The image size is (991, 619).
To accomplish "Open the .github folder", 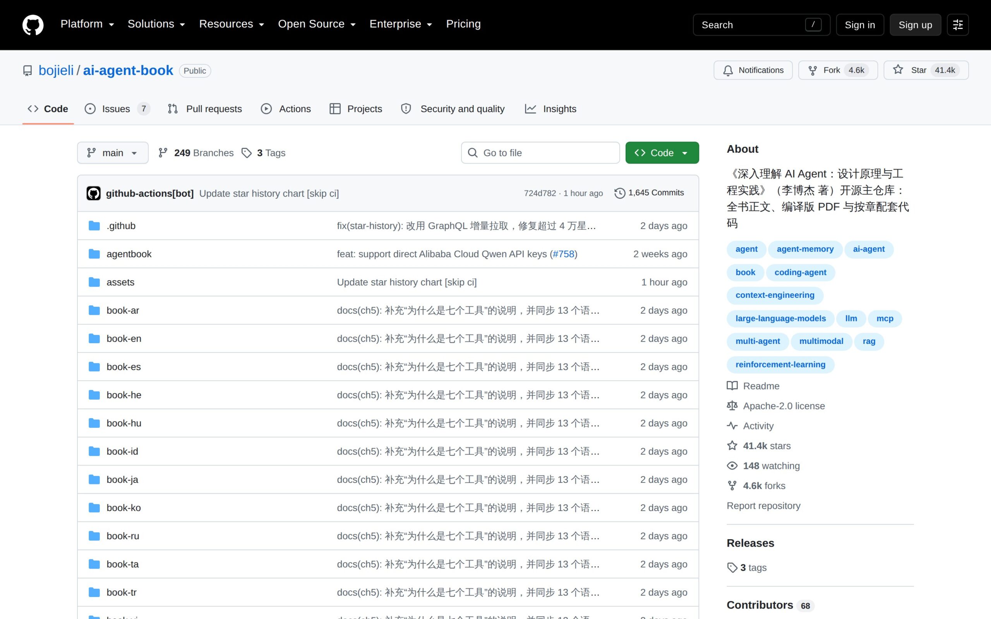I will tap(121, 226).
